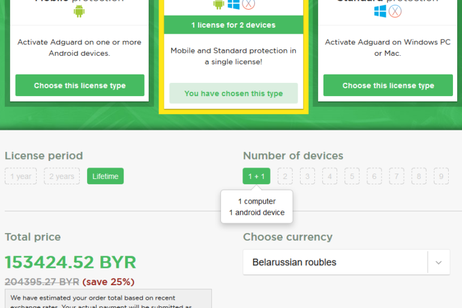
Task: Click the 'Choose currency' heading
Action: click(x=287, y=237)
